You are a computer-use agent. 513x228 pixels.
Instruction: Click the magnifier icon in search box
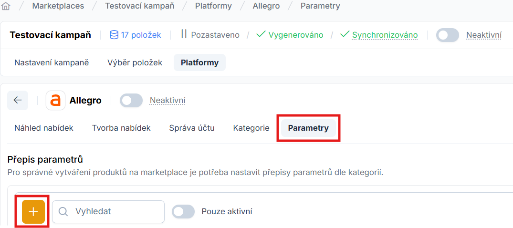click(63, 212)
